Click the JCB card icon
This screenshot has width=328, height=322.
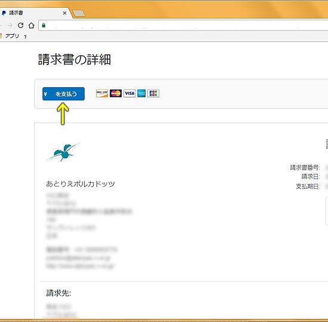click(x=153, y=93)
